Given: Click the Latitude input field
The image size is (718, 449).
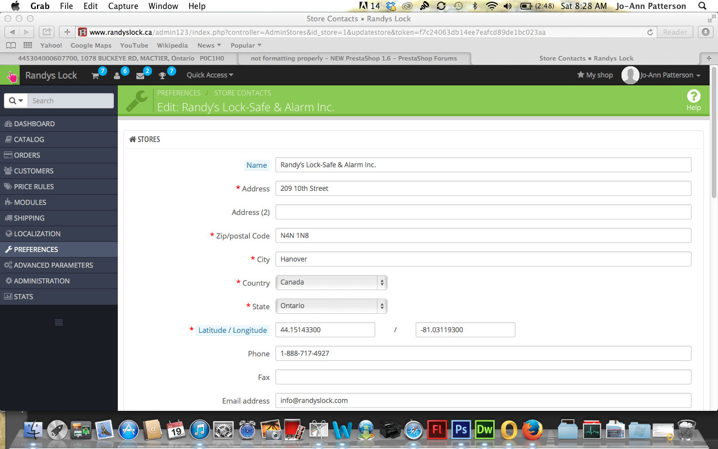Looking at the screenshot, I should [x=325, y=330].
